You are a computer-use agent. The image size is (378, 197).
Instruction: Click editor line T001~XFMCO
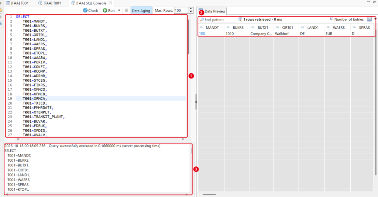click(35, 89)
